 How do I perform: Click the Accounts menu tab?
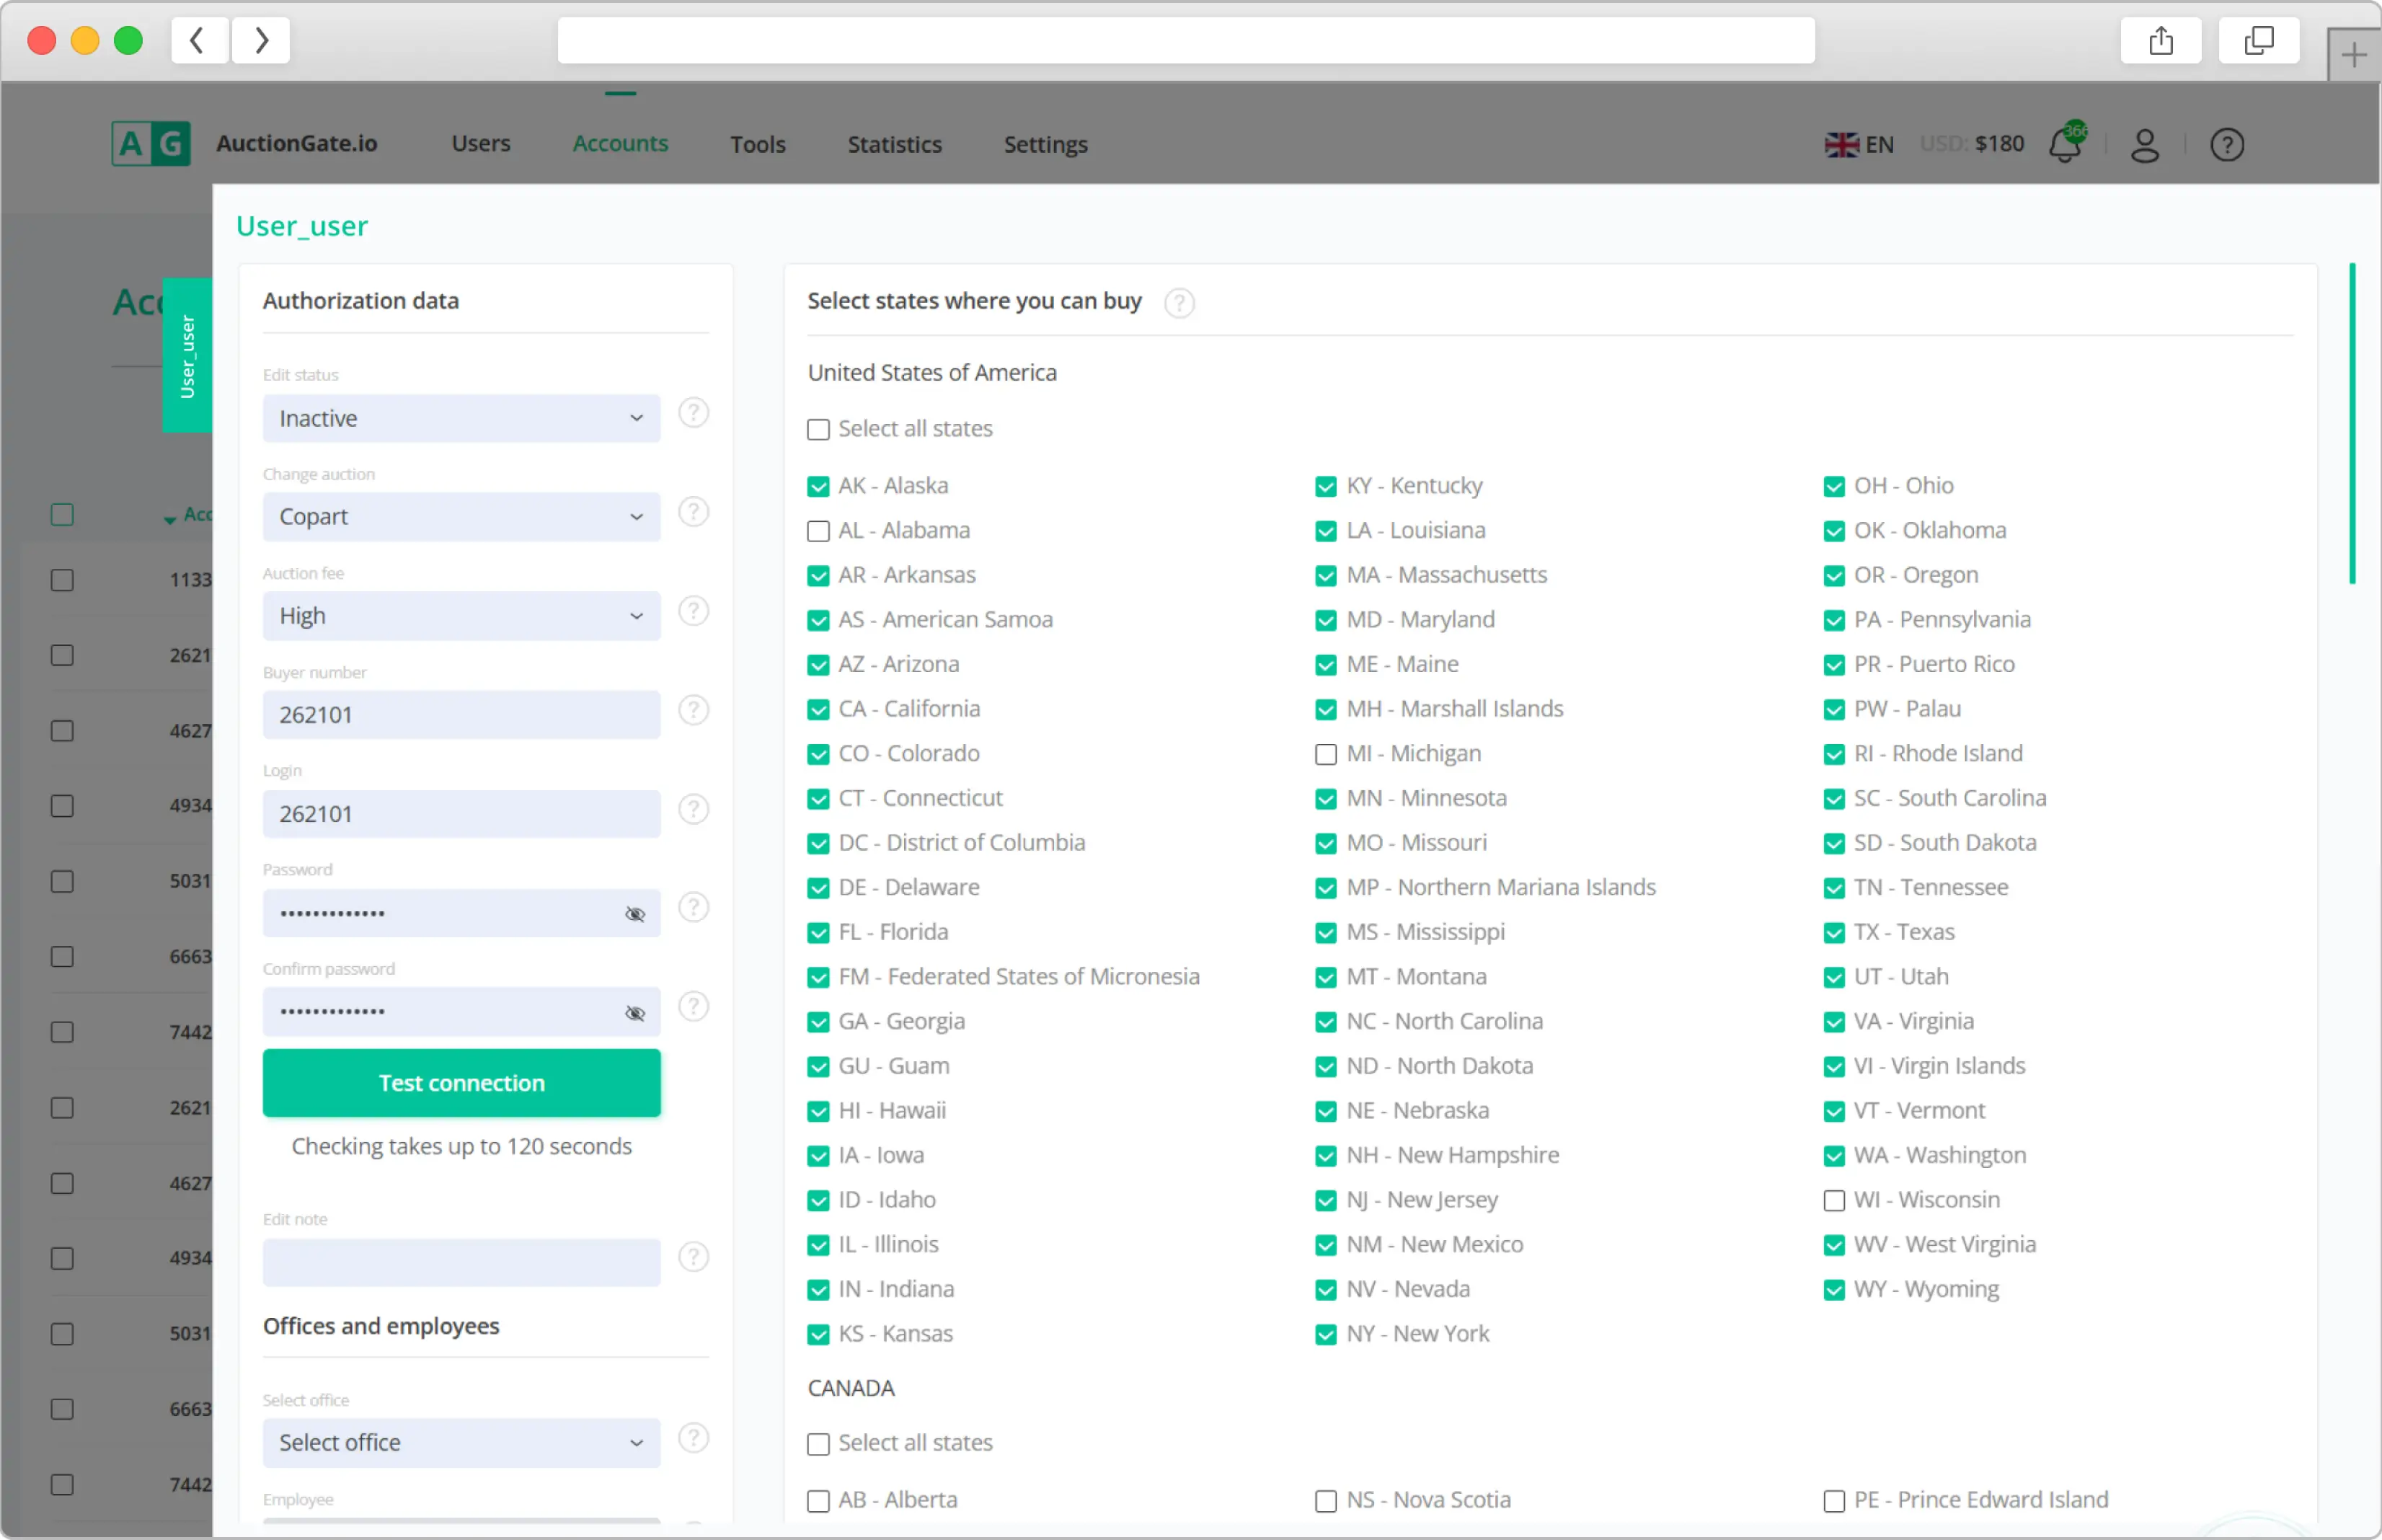click(620, 142)
